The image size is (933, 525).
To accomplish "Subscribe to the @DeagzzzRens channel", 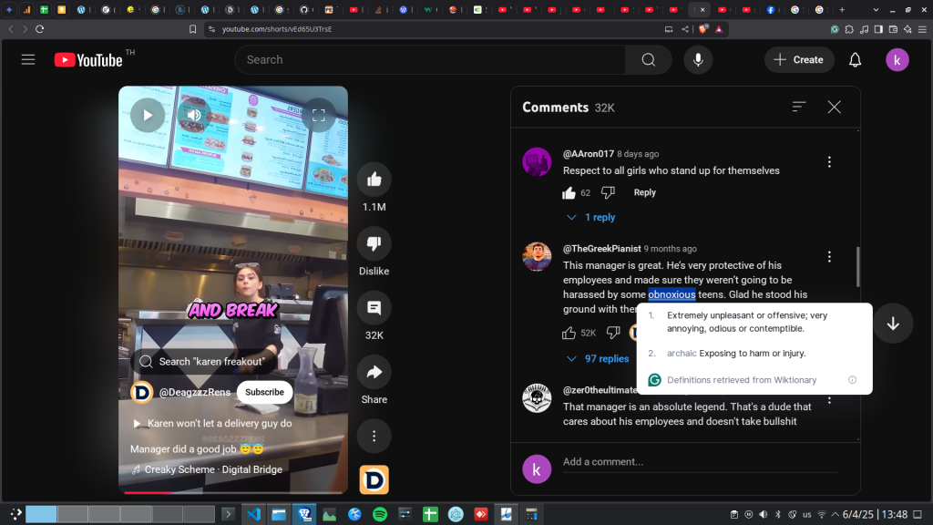I will (x=264, y=392).
